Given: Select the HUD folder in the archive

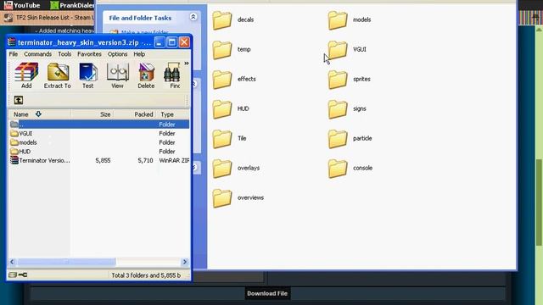Looking at the screenshot, I should 20,152.
